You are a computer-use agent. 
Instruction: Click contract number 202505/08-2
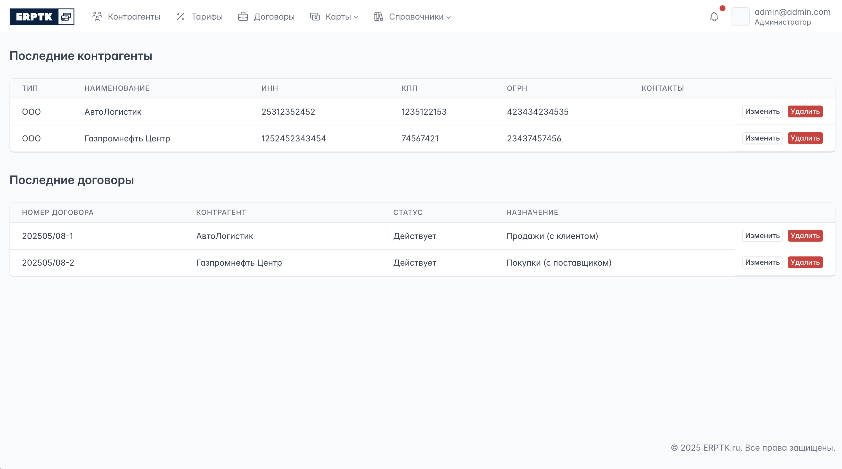48,263
